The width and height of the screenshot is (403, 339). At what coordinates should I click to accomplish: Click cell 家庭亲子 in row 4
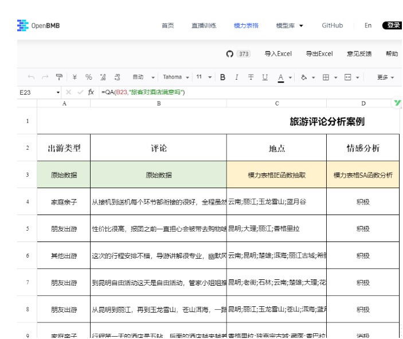coord(64,202)
